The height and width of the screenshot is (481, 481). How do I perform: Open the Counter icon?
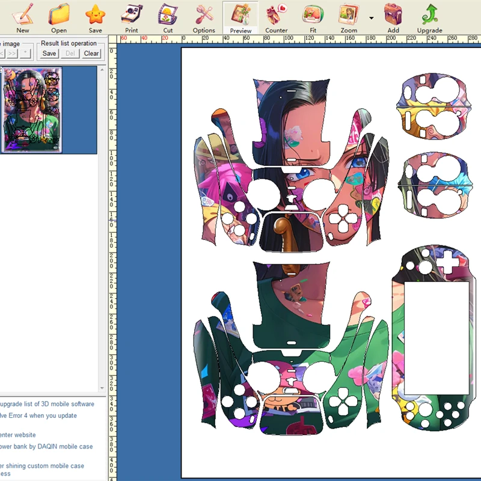pos(277,18)
